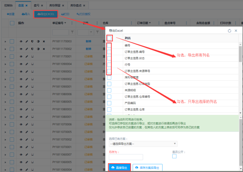Viewport: 243px width, 172px height.
Task: Click the pencil edit icon for PY1811170002
Action: point(26,49)
